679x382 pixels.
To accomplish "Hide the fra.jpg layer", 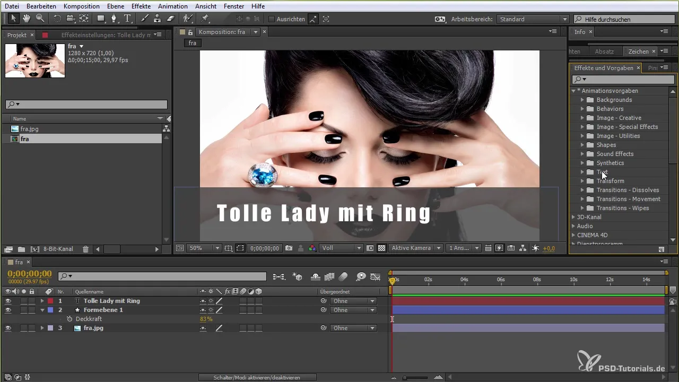I will tap(8, 328).
